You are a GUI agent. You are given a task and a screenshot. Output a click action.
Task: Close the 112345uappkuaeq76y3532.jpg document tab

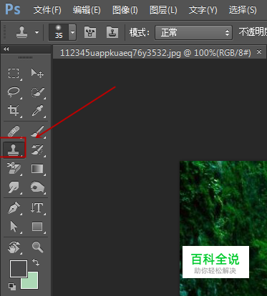[x=259, y=51]
